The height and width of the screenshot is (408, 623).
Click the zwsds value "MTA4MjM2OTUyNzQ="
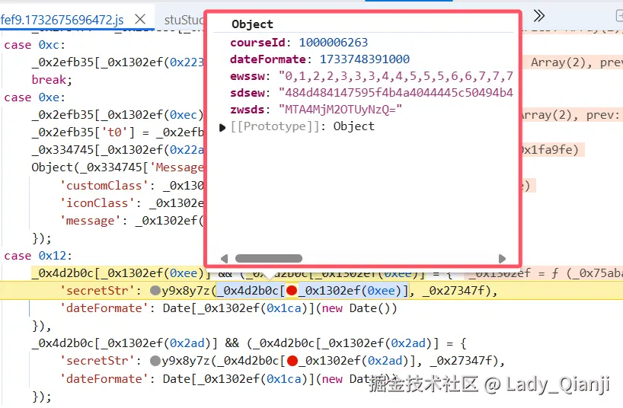tap(340, 110)
